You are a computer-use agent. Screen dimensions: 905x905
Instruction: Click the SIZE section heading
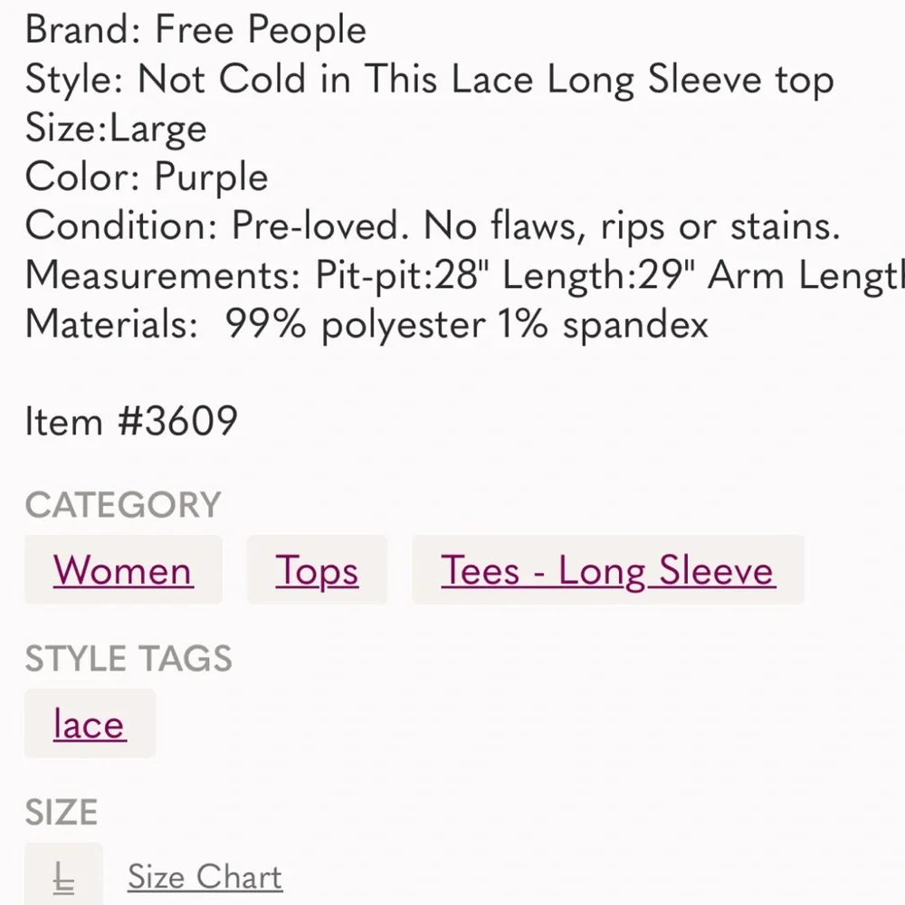[62, 813]
